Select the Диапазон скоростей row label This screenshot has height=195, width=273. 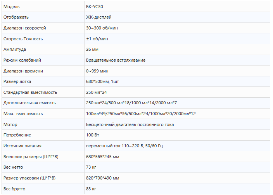[24, 28]
